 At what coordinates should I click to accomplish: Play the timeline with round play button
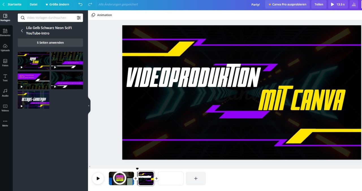click(x=98, y=178)
